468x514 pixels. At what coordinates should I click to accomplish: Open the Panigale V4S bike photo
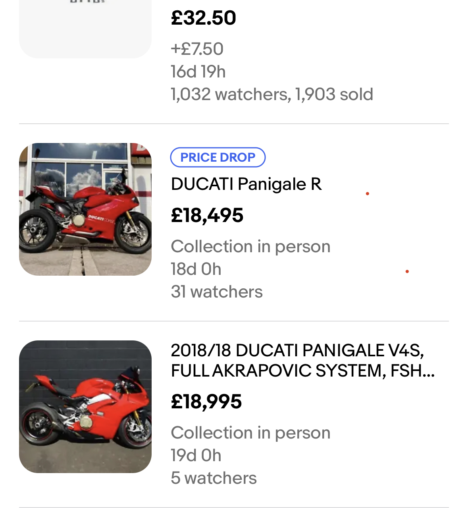[85, 406]
